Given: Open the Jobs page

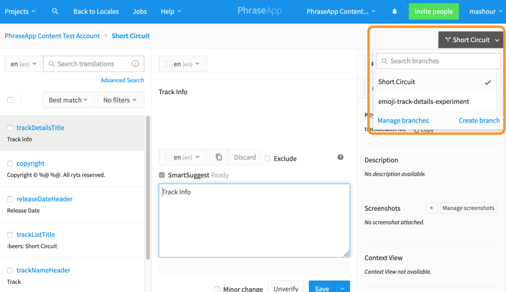Looking at the screenshot, I should (140, 12).
